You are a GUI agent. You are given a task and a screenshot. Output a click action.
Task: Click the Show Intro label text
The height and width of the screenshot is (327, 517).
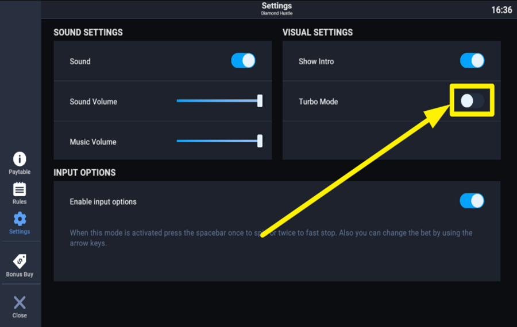(316, 61)
